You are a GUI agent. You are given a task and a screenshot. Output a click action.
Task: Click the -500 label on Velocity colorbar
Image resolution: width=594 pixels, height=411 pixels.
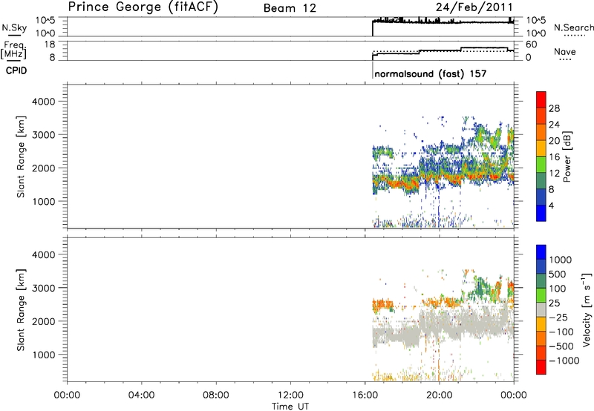click(561, 346)
